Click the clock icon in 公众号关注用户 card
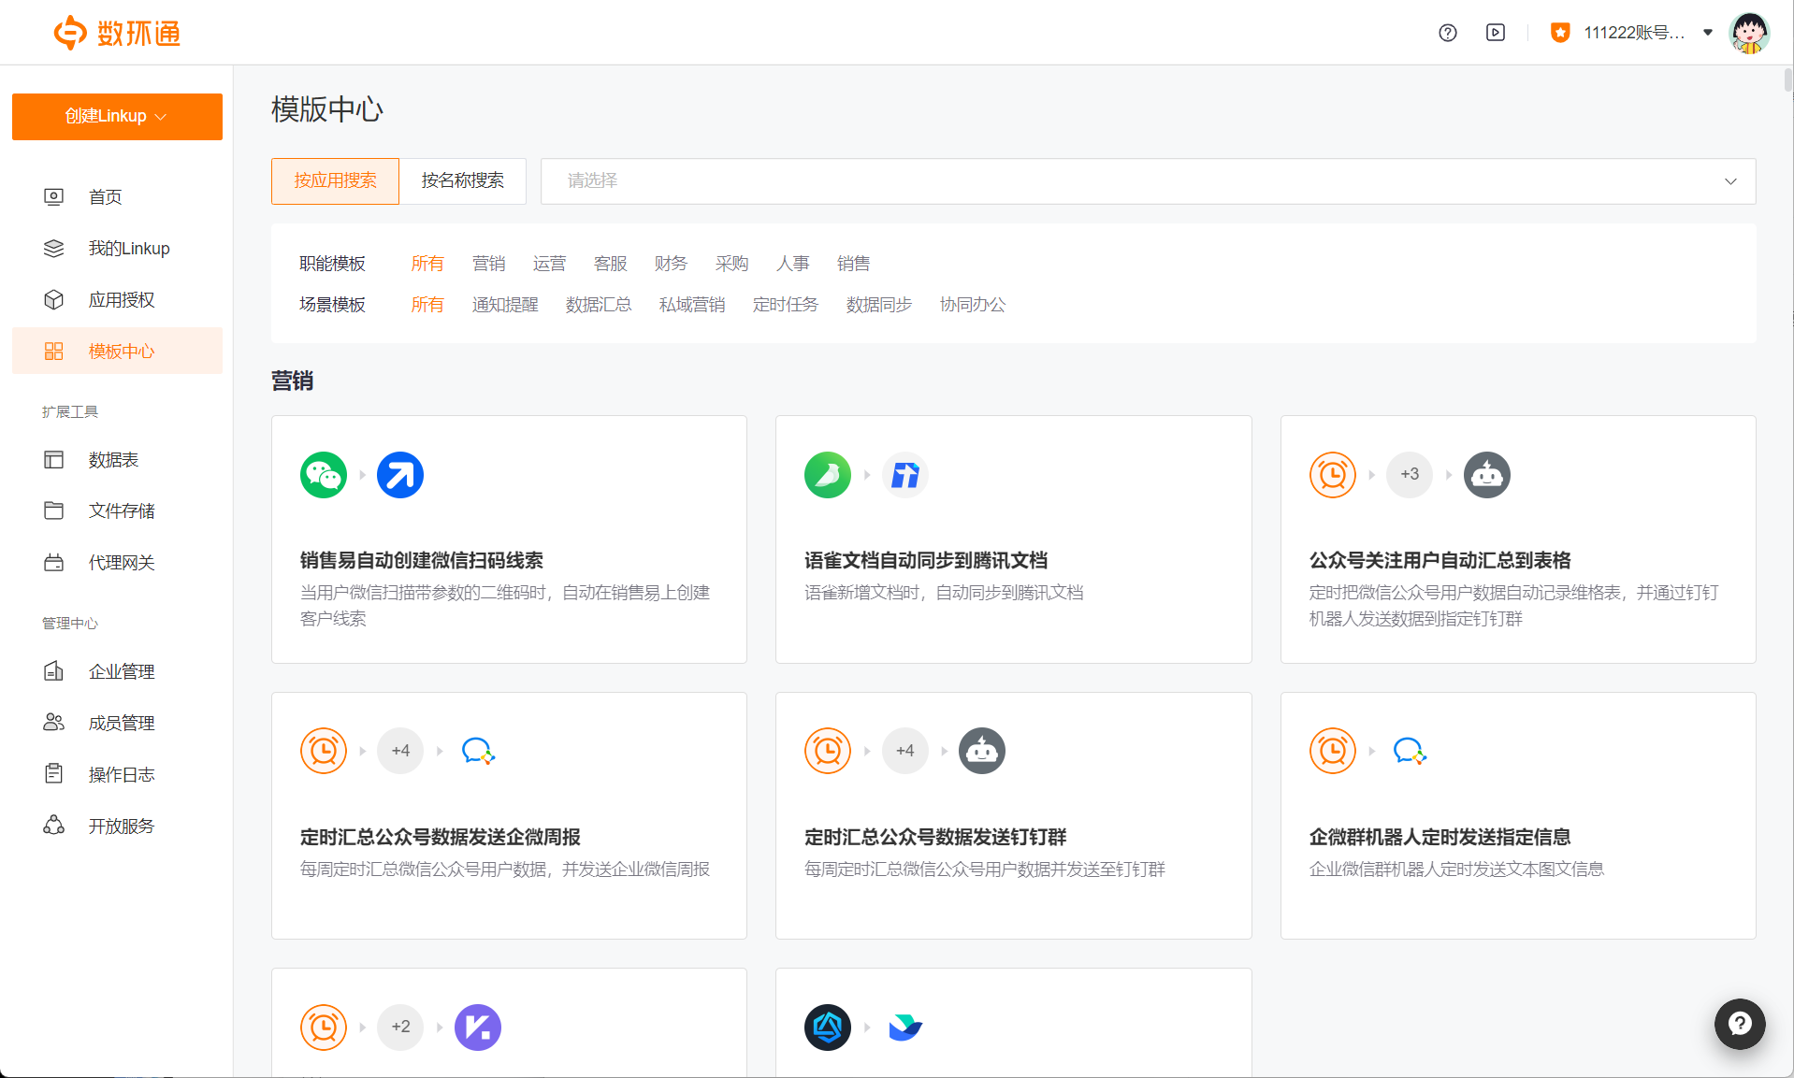1794x1078 pixels. tap(1333, 475)
